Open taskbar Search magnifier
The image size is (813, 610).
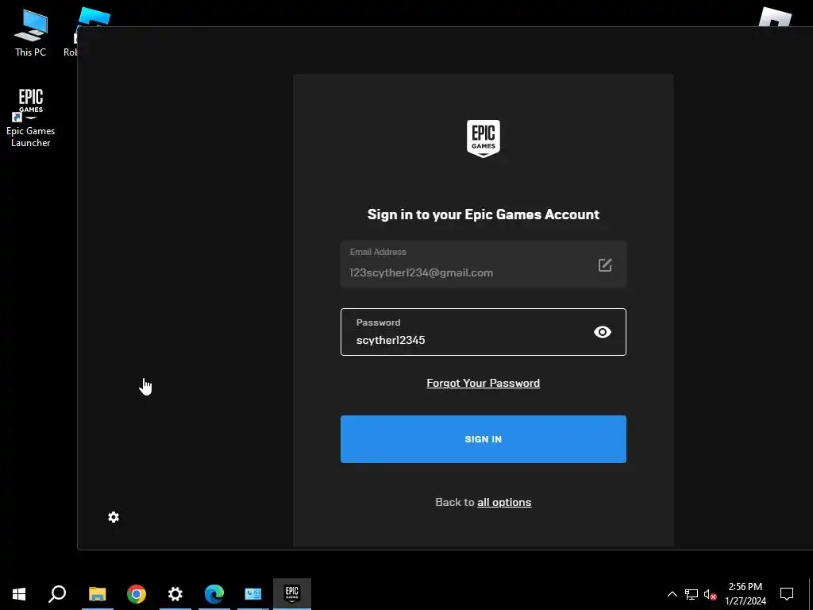pyautogui.click(x=57, y=594)
